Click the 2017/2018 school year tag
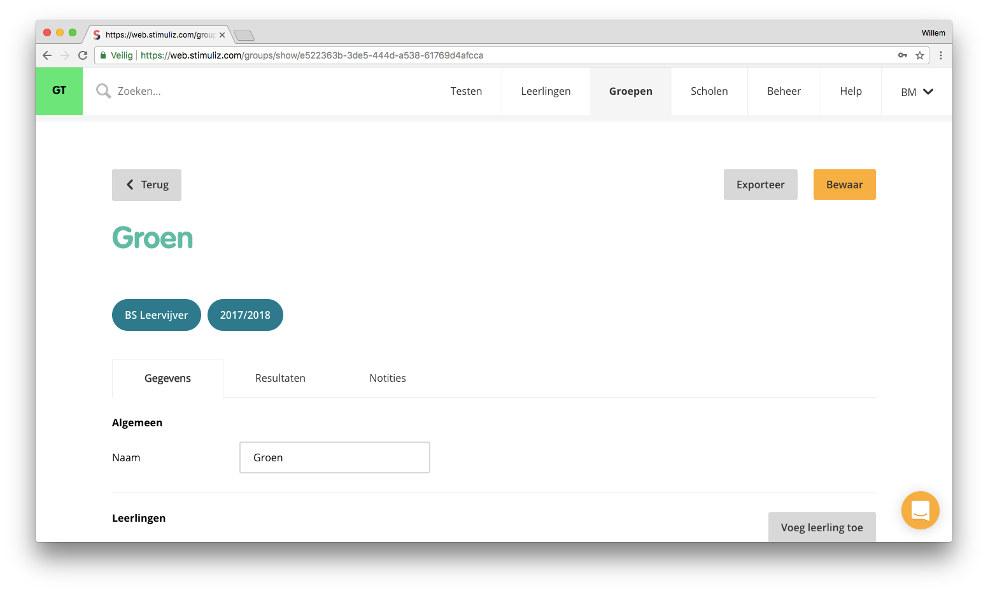This screenshot has width=988, height=593. click(245, 315)
